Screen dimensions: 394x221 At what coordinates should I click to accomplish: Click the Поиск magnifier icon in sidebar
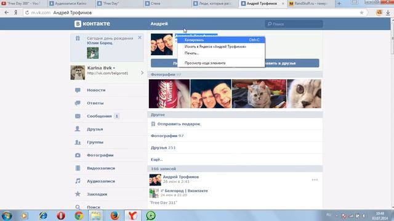78,207
